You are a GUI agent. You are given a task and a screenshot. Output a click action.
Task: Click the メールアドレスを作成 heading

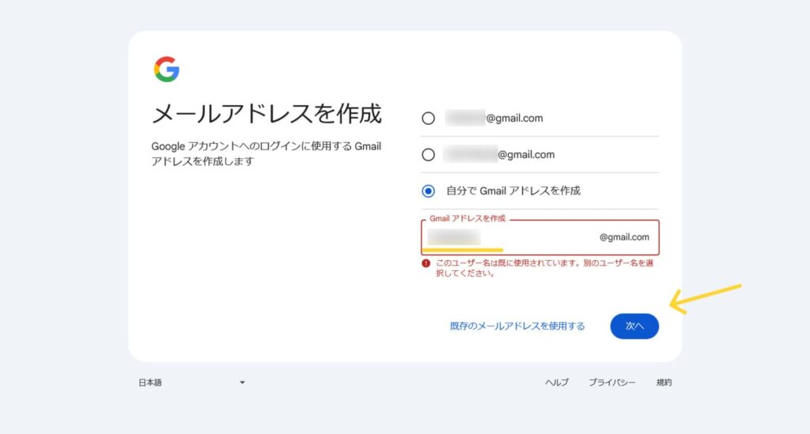point(267,114)
